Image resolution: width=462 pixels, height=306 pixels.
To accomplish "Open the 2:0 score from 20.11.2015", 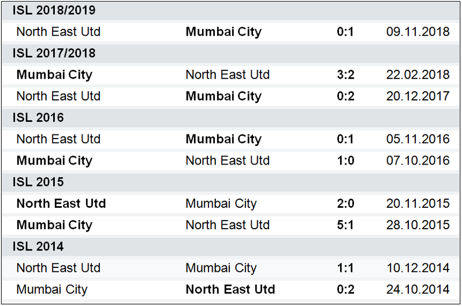I will [x=345, y=204].
